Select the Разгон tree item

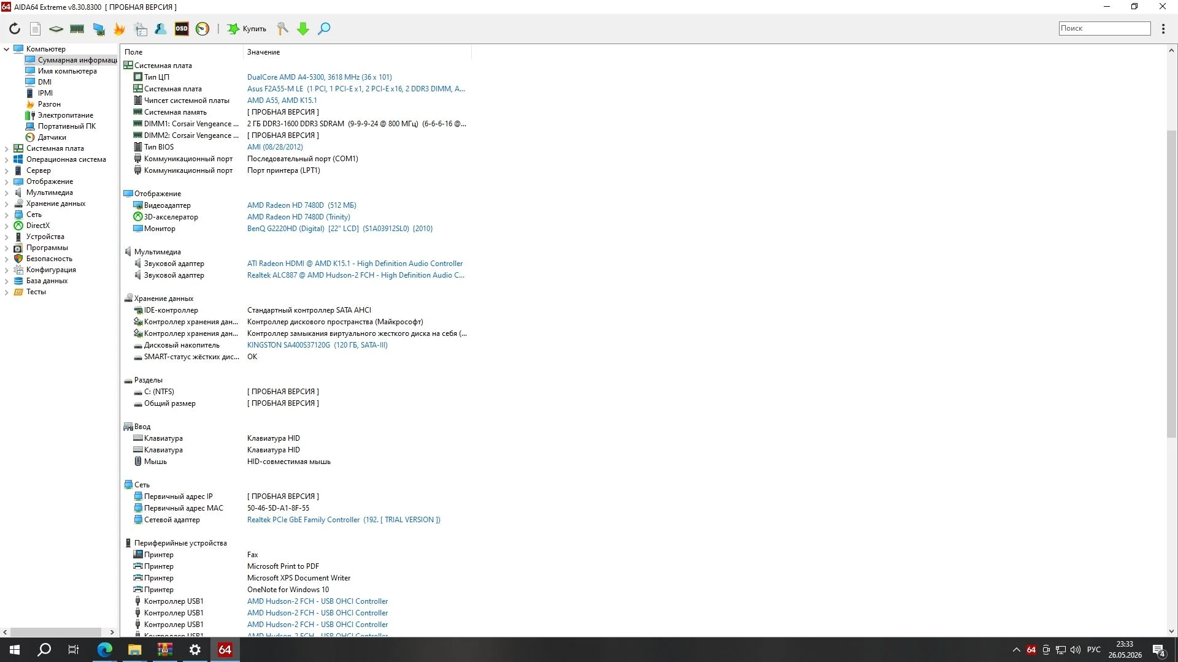coord(43,104)
